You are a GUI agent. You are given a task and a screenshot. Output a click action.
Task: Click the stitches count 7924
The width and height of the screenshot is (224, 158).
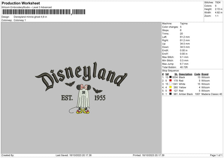(x=218, y=3)
